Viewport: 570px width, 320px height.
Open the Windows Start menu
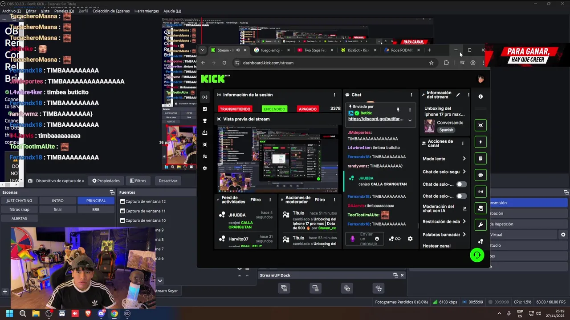click(9, 313)
